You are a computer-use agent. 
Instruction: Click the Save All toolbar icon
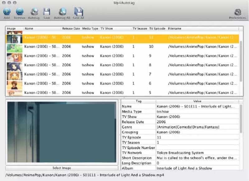coord(78,12)
